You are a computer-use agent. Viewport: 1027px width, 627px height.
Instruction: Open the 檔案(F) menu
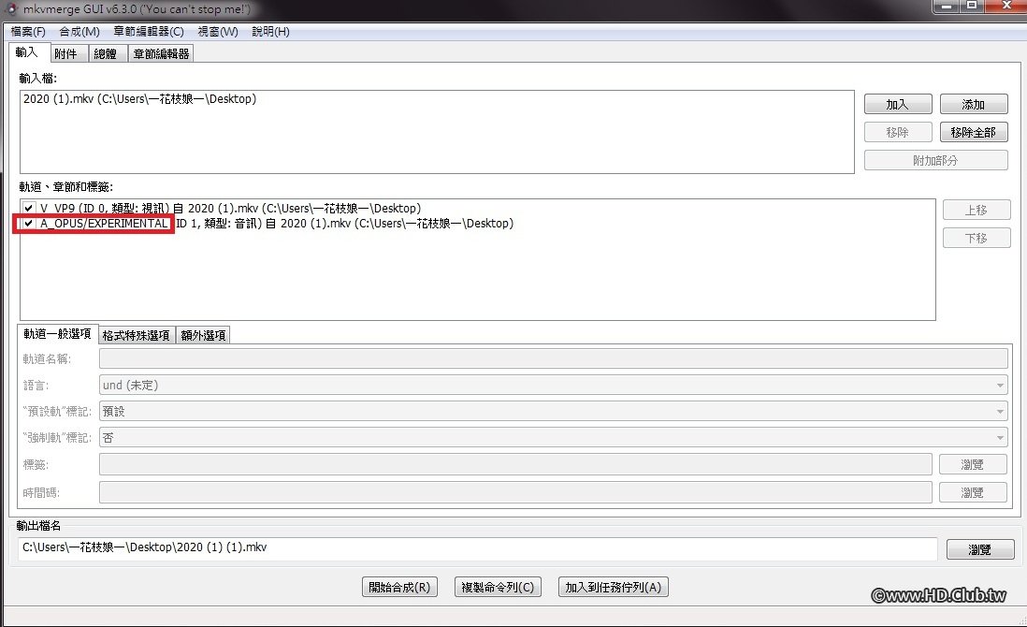[27, 32]
